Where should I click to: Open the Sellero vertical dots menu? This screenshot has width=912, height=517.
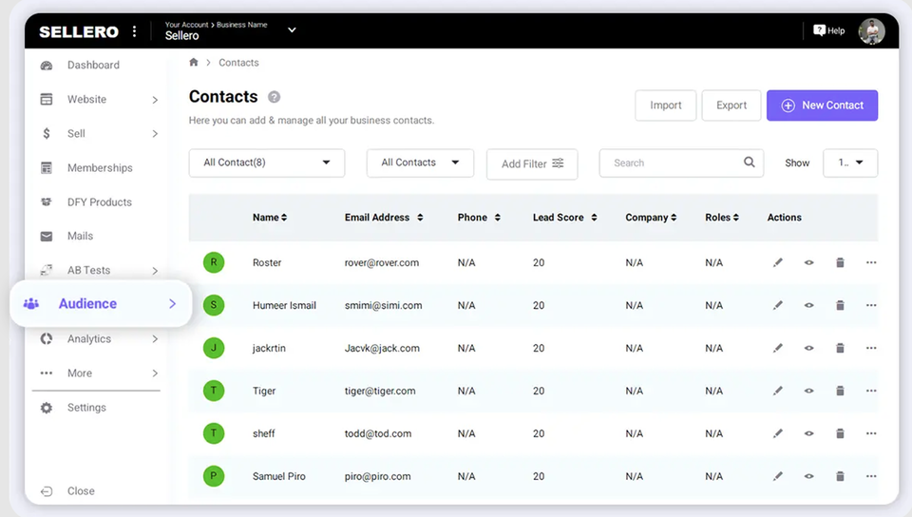(x=134, y=30)
